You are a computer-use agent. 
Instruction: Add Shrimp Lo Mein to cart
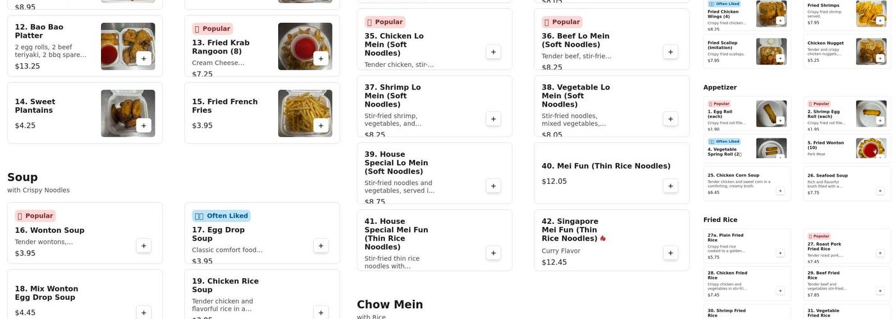click(x=493, y=119)
